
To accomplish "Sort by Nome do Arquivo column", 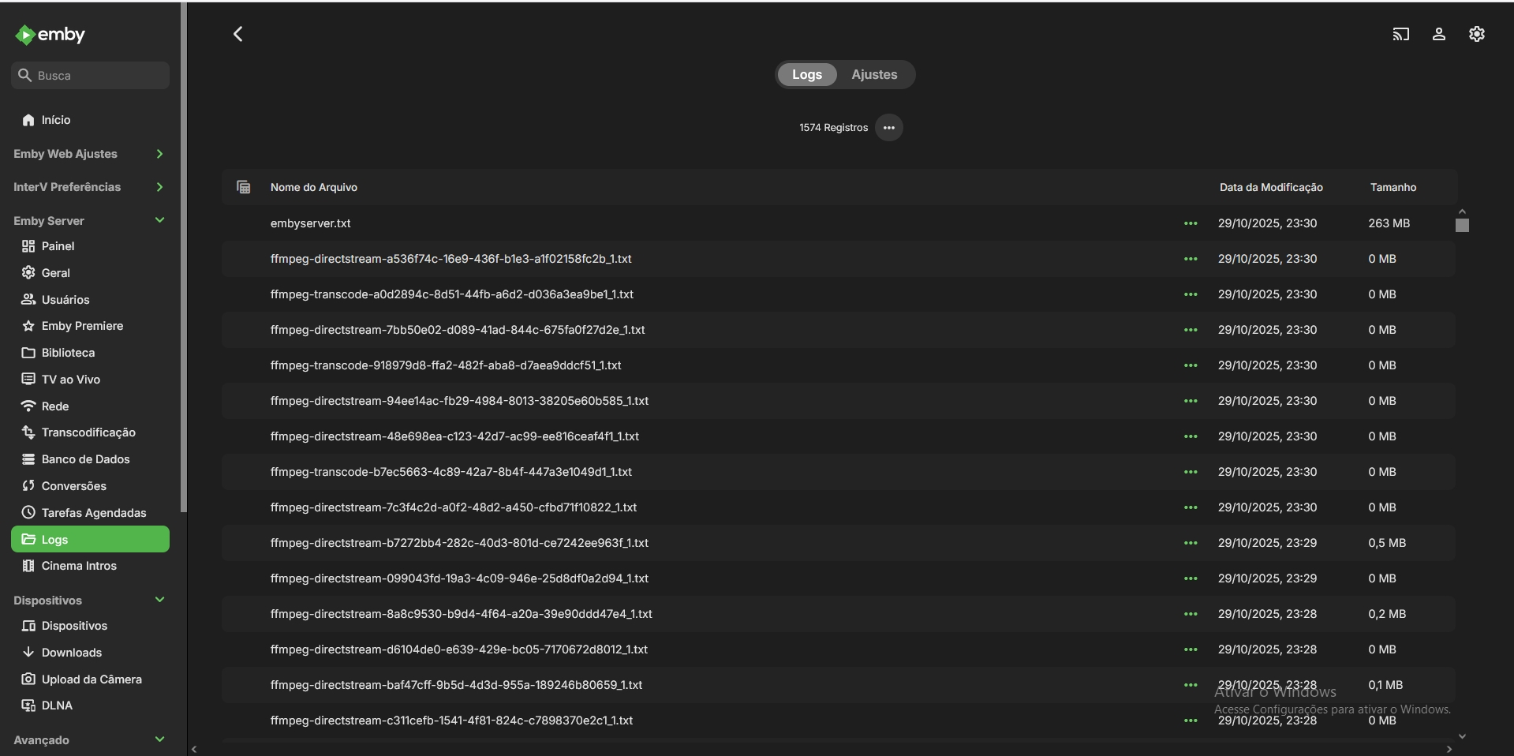I will [314, 187].
